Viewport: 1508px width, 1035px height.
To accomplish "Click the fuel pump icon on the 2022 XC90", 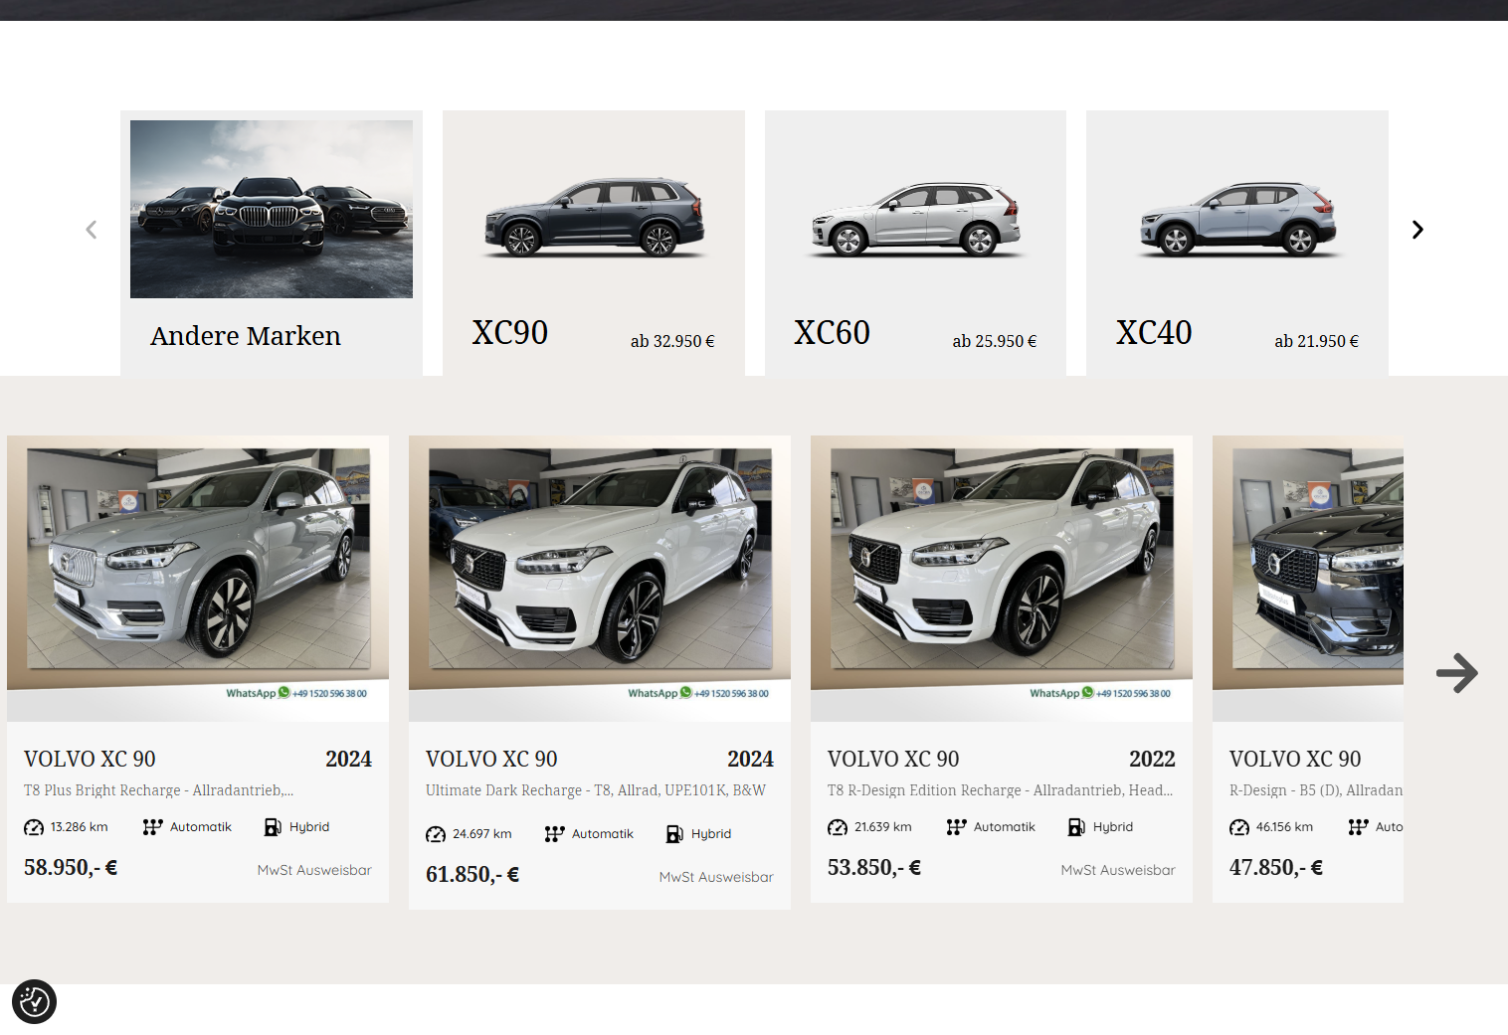I will click(x=1076, y=827).
